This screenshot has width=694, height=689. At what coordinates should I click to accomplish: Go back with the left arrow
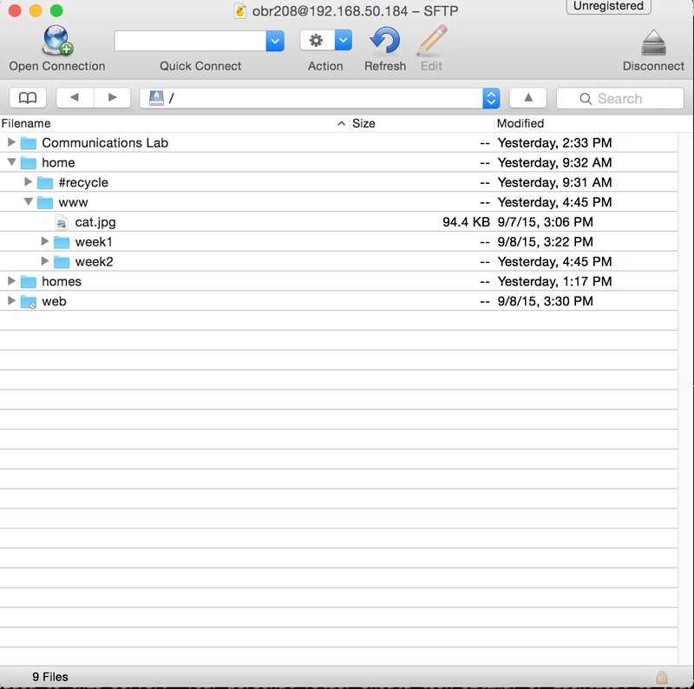coord(75,98)
